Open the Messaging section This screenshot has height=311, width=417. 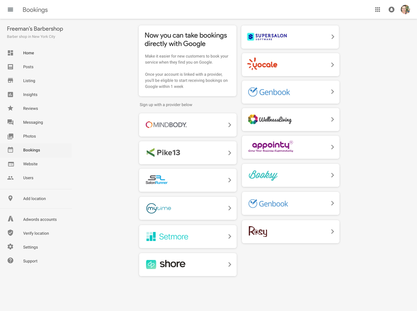(12, 122)
